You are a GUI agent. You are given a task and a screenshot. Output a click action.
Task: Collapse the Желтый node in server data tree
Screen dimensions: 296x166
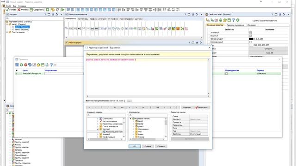[98, 129]
